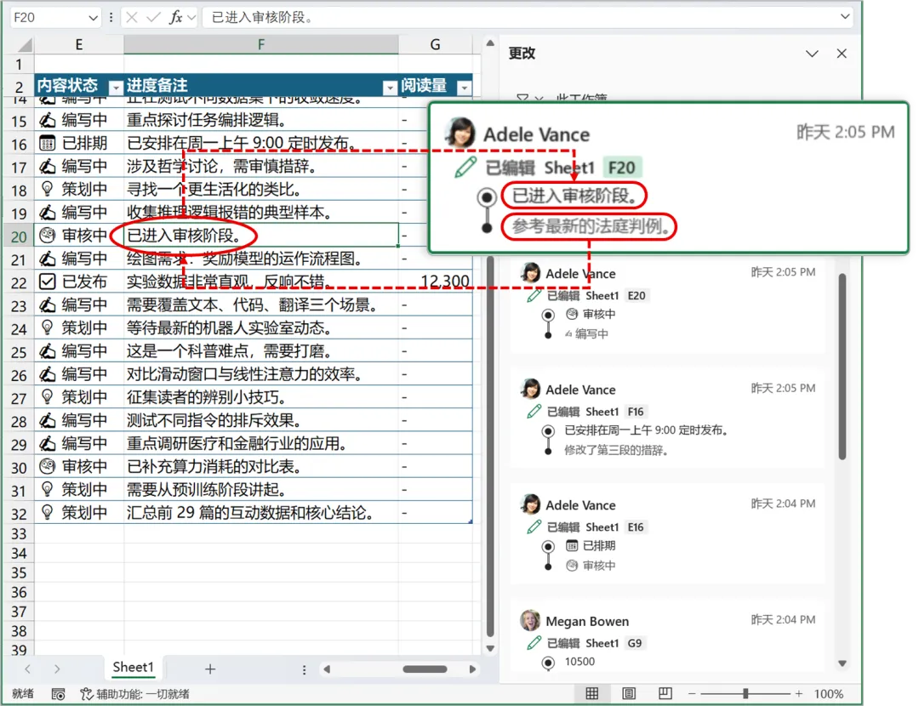
Task: Go to next sheet arrow
Action: (57, 669)
